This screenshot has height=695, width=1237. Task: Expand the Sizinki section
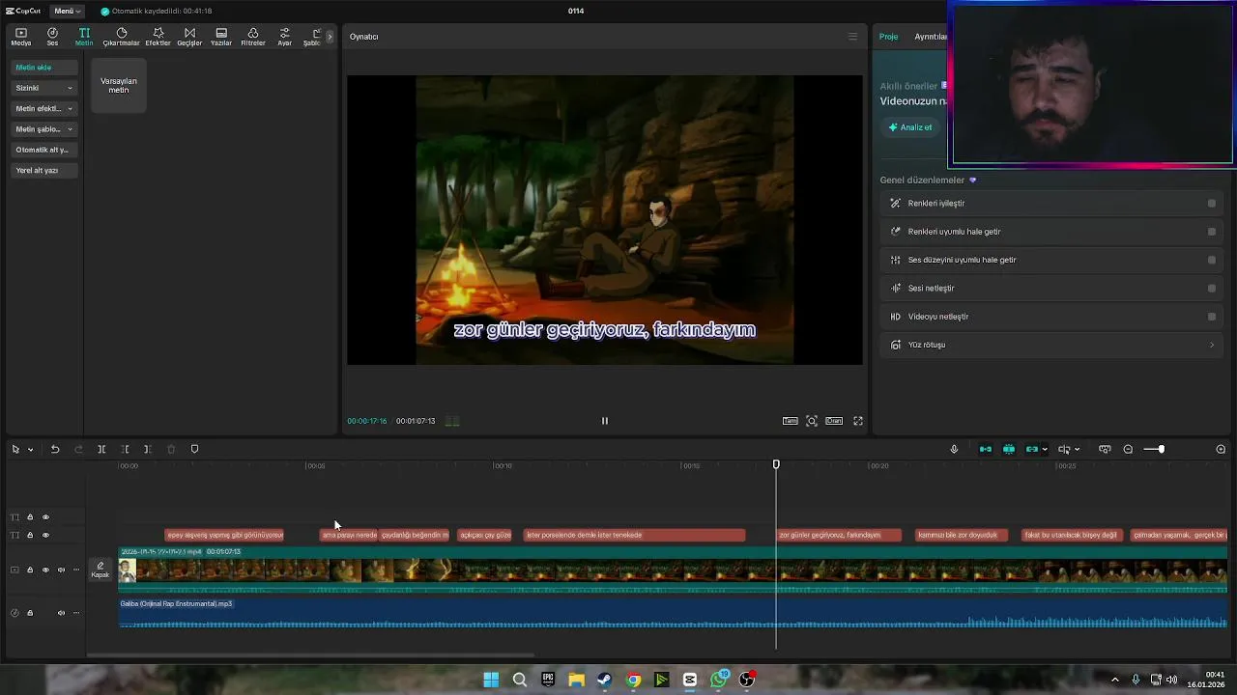[44, 88]
